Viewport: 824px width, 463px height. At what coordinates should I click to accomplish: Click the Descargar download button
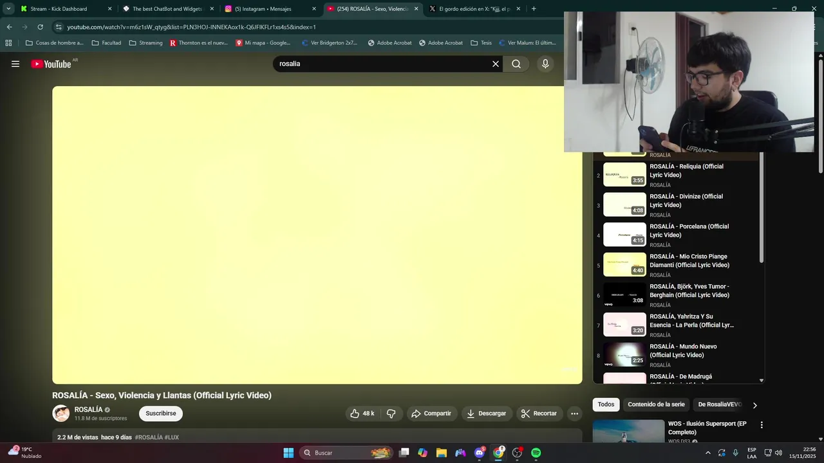pos(486,413)
